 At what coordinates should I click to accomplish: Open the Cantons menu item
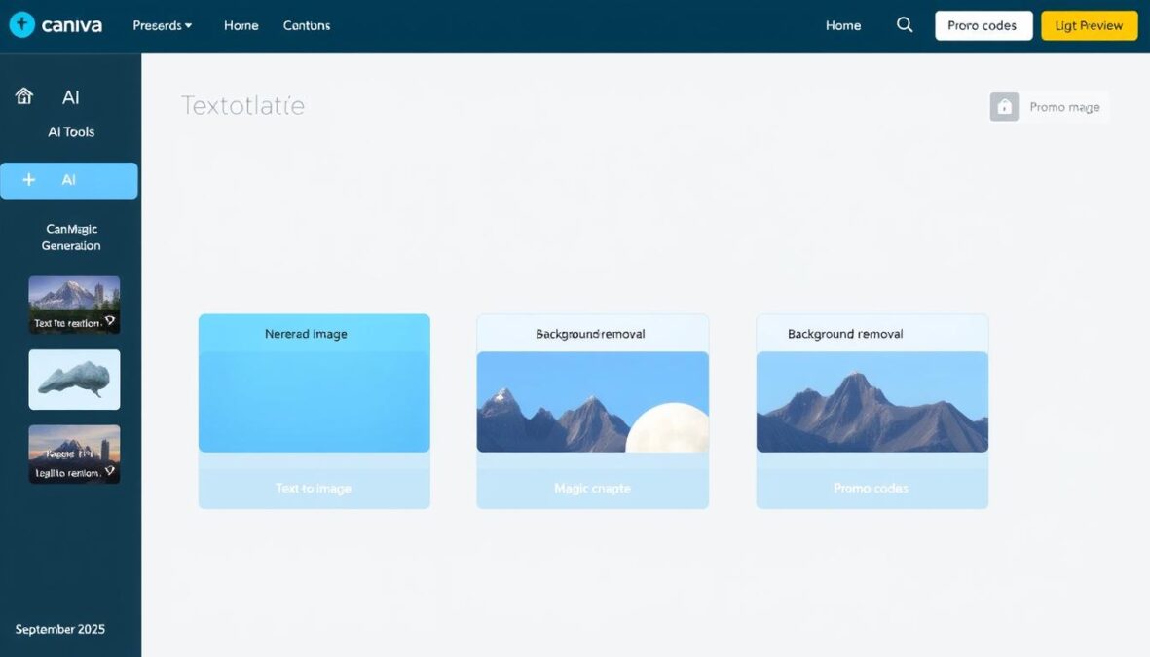point(307,25)
